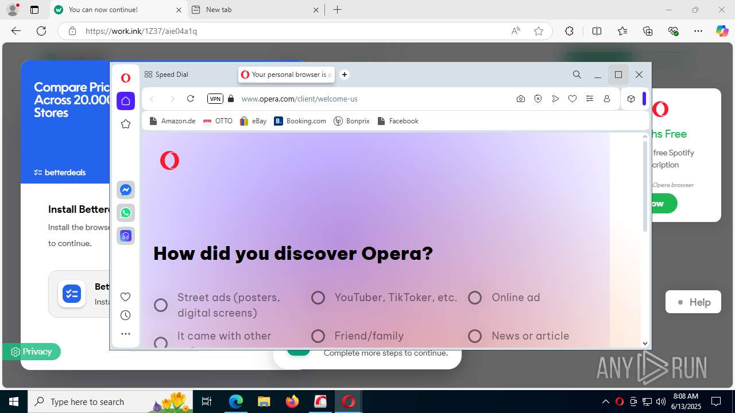Image resolution: width=735 pixels, height=413 pixels.
Task: Open the three-dot sidebar setup in Opera
Action: [126, 333]
